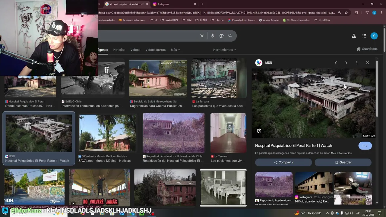Open Search Labs flask icon
386x217 pixels.
(x=354, y=36)
